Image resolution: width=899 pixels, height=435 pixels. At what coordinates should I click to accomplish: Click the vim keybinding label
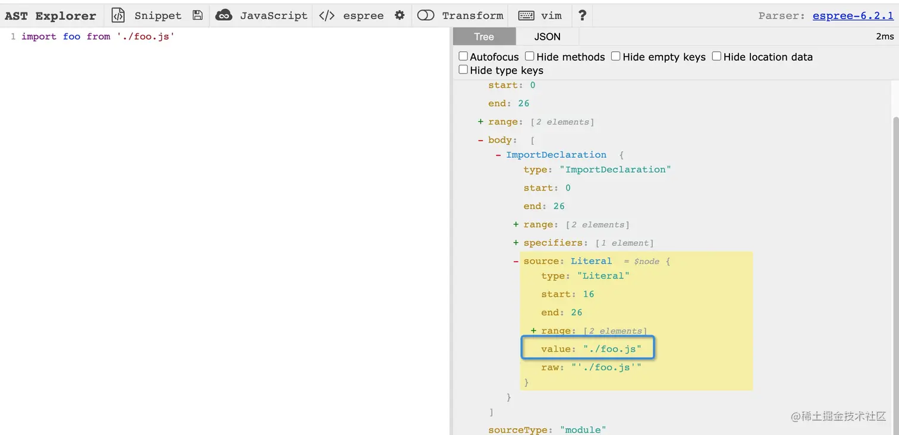(551, 15)
